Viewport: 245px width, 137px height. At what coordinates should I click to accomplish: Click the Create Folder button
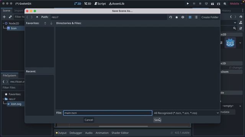point(210,17)
